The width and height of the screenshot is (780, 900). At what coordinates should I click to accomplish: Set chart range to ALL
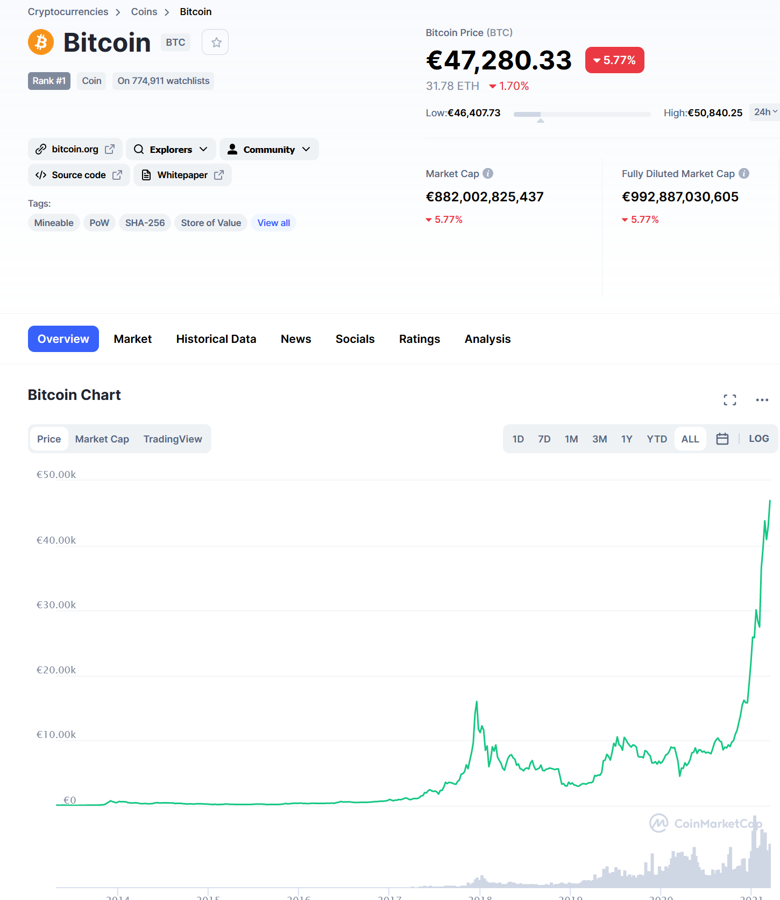690,439
